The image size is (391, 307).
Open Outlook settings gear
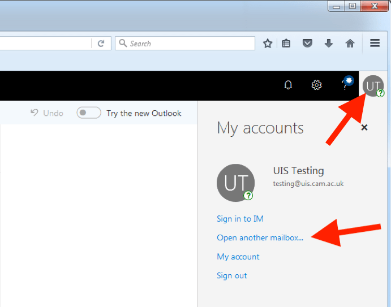click(x=317, y=85)
